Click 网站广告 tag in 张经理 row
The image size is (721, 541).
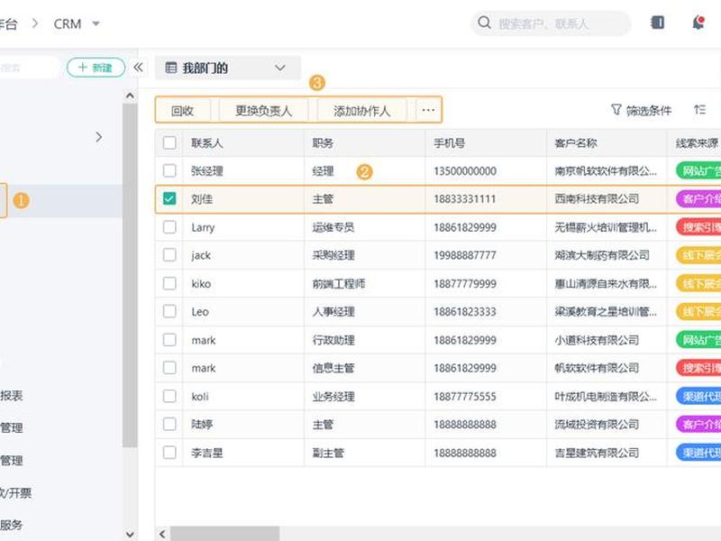tap(698, 171)
